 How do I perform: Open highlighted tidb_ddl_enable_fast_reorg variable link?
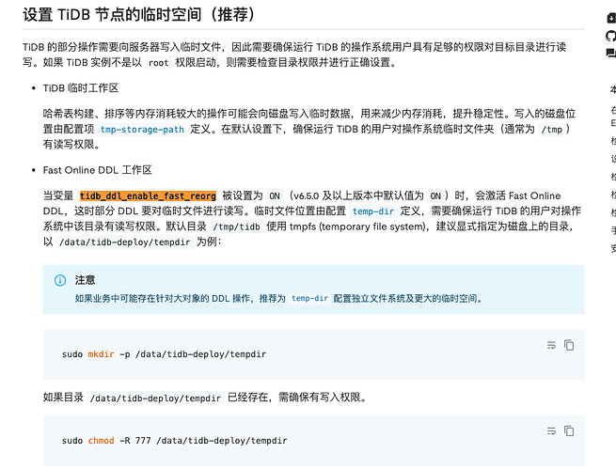coord(148,195)
